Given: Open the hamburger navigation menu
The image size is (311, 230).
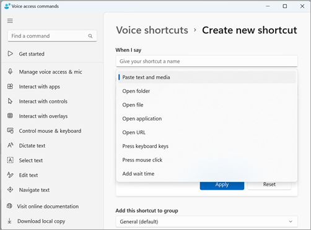Looking at the screenshot, I should pos(10,21).
